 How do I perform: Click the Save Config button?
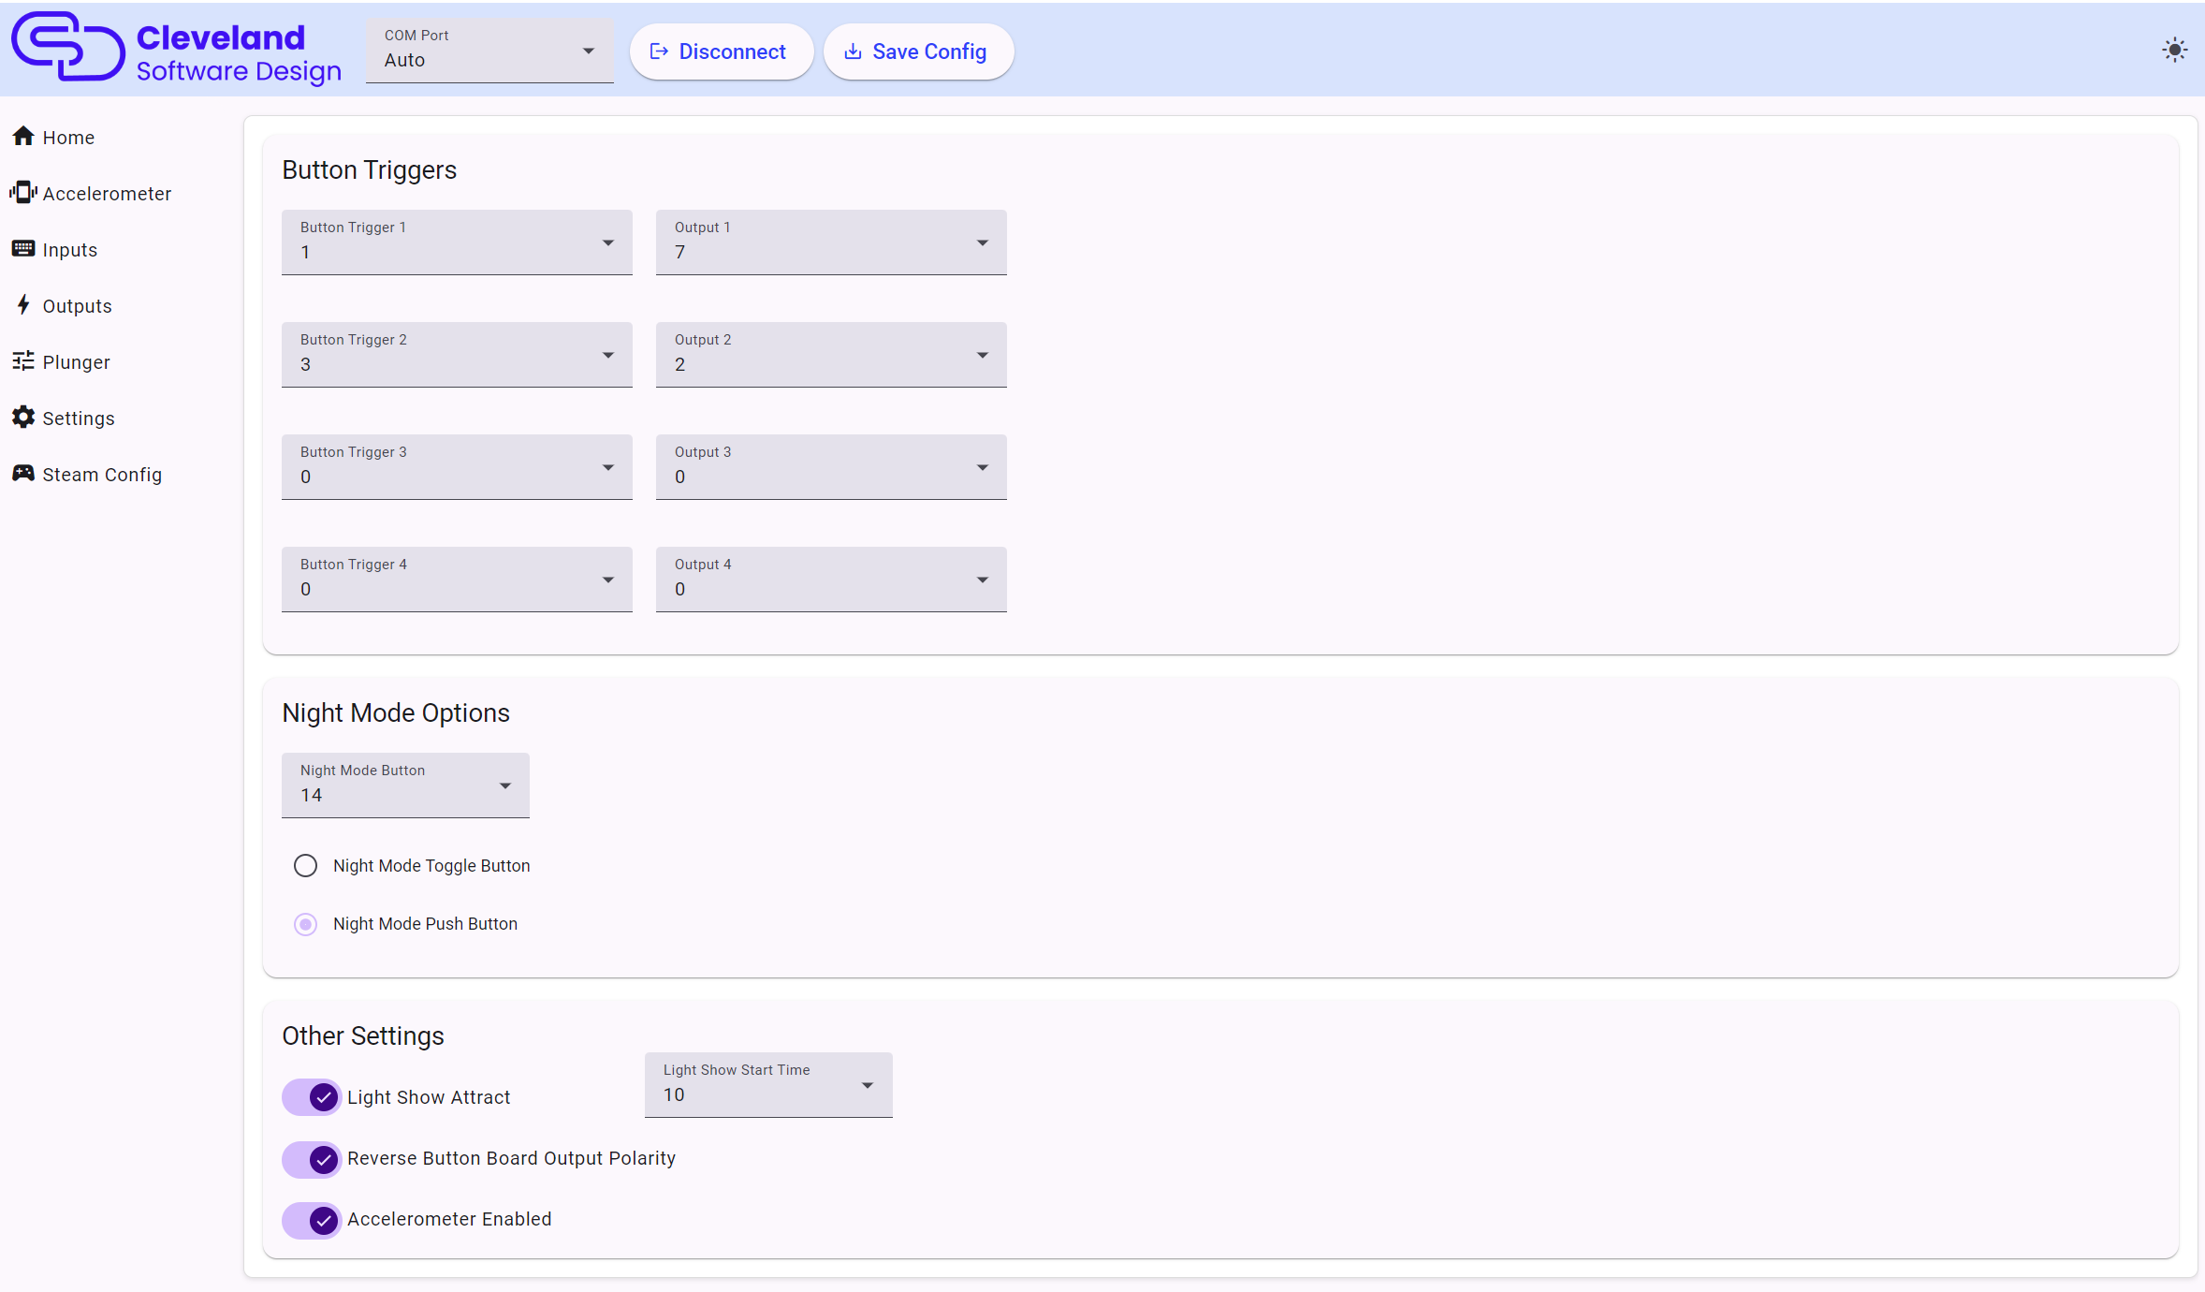(x=918, y=51)
